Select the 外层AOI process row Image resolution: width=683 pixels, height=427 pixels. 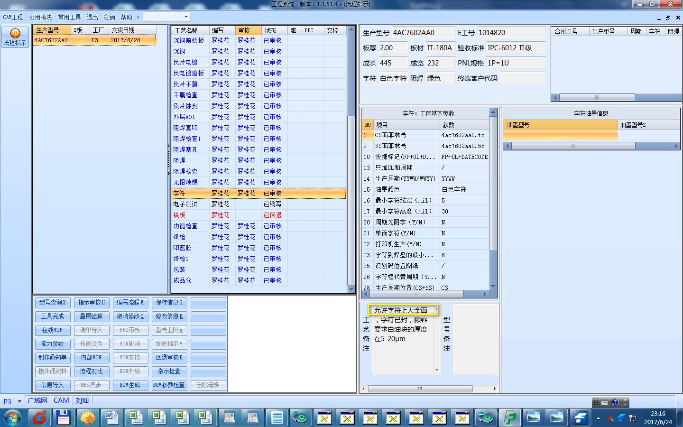[x=259, y=117]
